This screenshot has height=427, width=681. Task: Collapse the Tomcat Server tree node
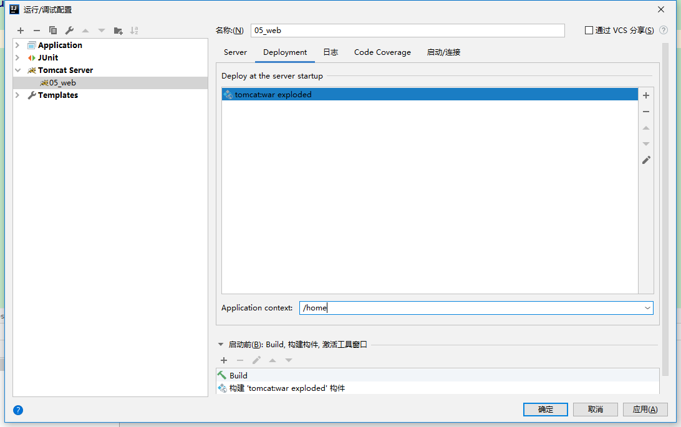click(x=17, y=70)
